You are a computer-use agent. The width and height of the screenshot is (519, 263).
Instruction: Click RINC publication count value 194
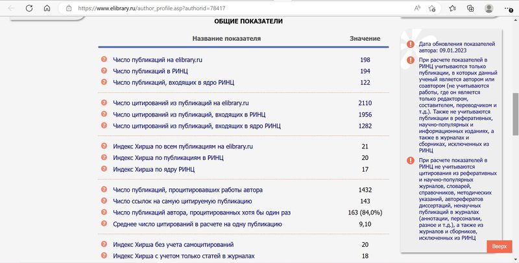click(365, 71)
